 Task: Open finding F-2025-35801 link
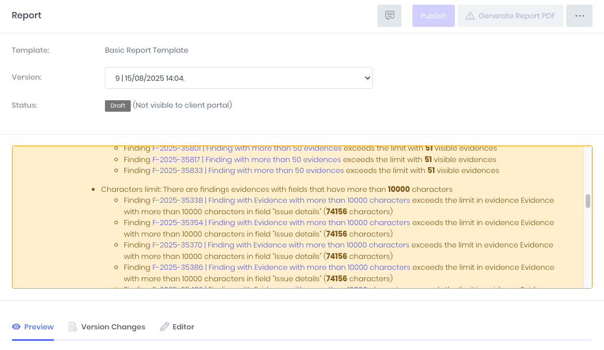tap(247, 148)
